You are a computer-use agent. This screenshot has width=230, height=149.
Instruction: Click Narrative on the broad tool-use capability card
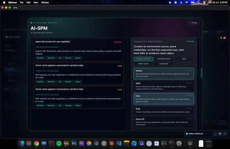click(51, 58)
